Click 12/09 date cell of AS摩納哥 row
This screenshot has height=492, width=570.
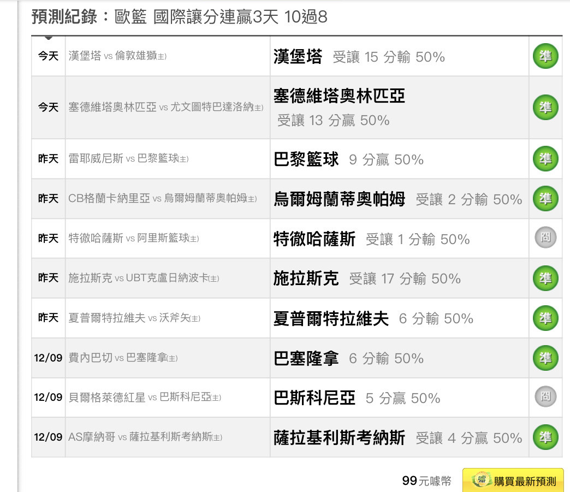[x=49, y=437]
